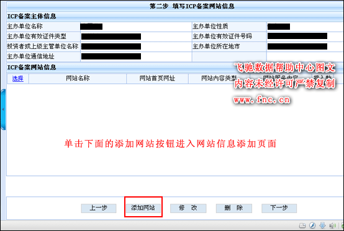The width and height of the screenshot is (344, 231).
Task: Click the speaker sound icon in the status bar
Action: pyautogui.click(x=332, y=225)
